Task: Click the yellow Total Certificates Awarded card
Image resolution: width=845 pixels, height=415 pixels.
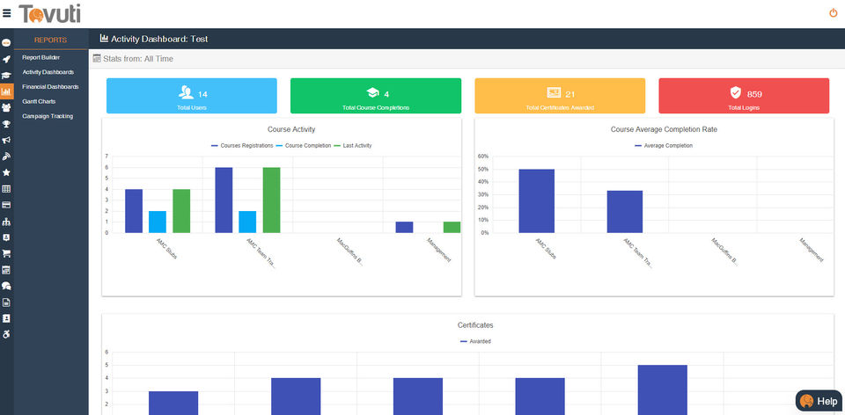Action: click(560, 96)
